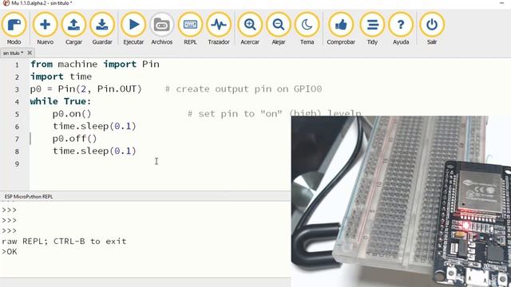Click the 'p0.on()' line
Image resolution: width=511 pixels, height=287 pixels.
coord(72,114)
